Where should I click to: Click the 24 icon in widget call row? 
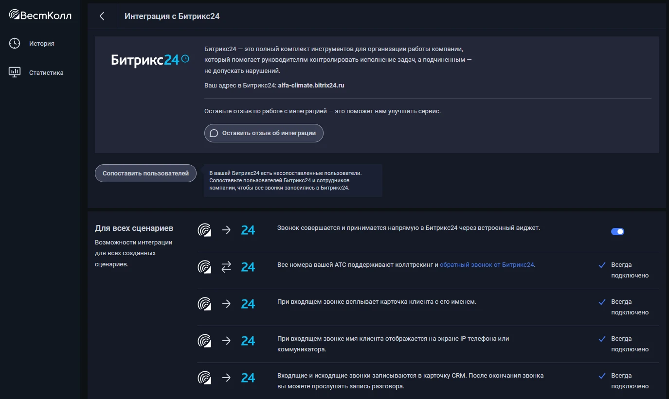click(248, 230)
